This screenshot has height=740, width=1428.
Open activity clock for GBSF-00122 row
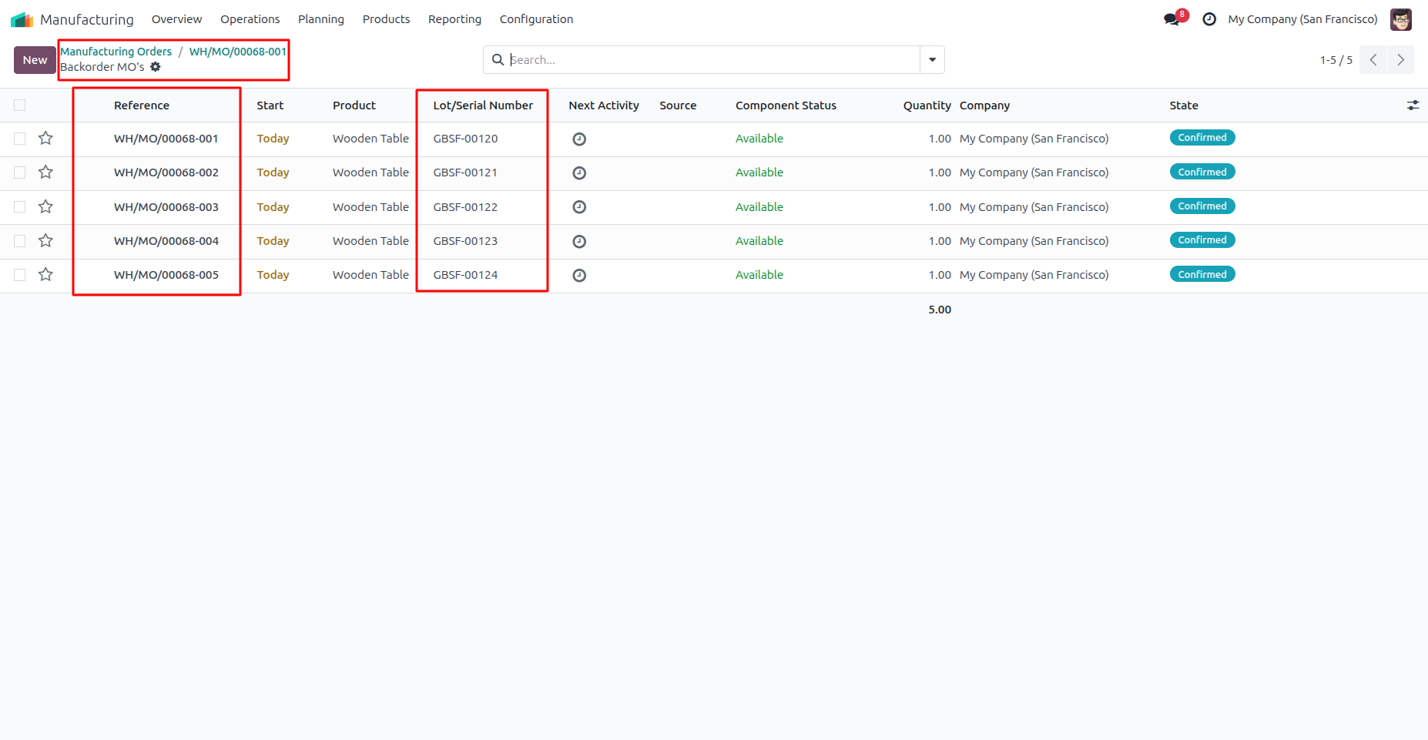579,207
